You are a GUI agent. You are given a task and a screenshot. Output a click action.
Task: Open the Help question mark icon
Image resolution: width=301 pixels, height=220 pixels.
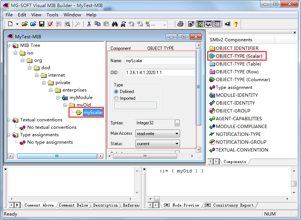click(235, 24)
